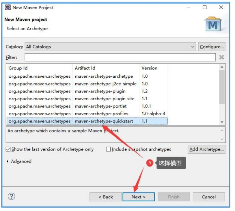
Task: Click archetype list scrollbar down arrow
Action: [222, 122]
